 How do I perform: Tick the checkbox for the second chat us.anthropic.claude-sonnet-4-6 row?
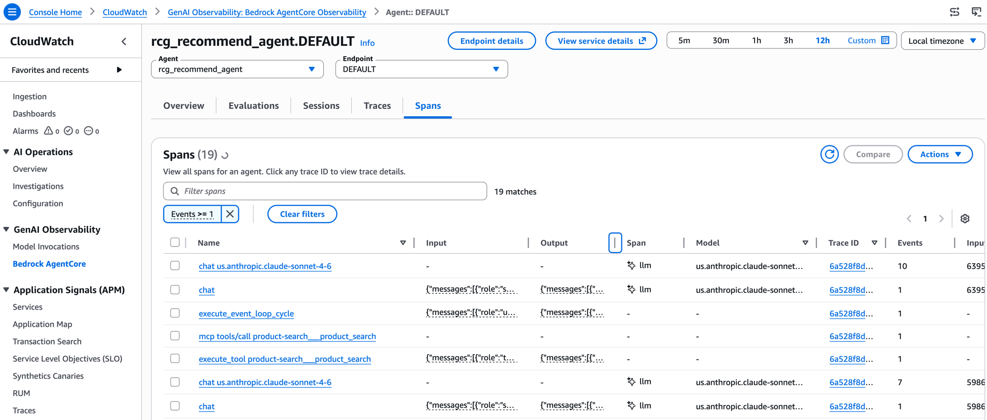pos(175,382)
